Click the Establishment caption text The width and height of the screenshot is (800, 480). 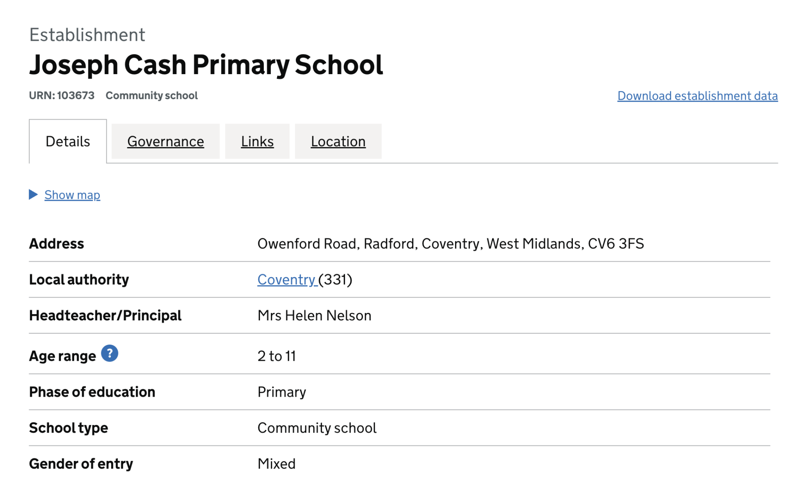87,35
